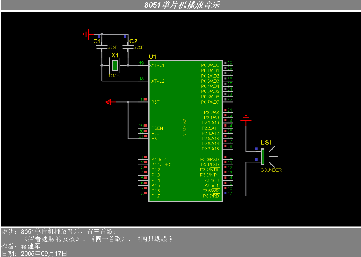Click the red power terminal above LS1
This screenshot has height=257, width=361.
pos(246,120)
